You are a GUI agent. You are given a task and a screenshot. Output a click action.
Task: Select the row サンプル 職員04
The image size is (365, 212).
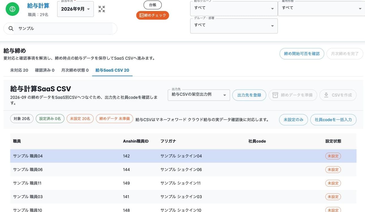(183, 156)
